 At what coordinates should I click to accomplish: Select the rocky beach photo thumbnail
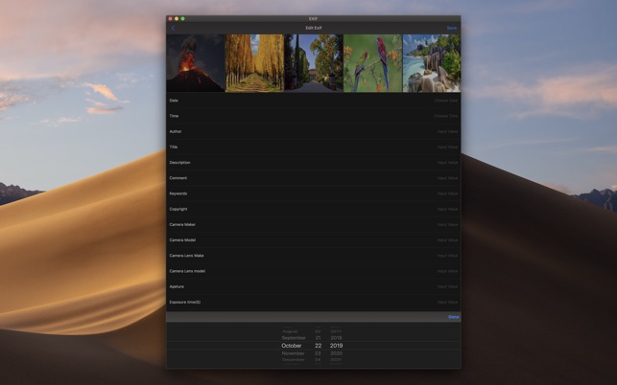432,63
